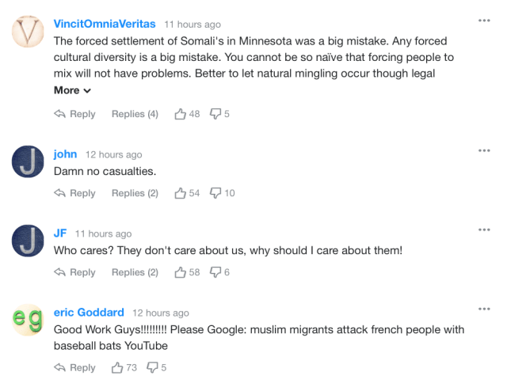The height and width of the screenshot is (387, 507).
Task: Expand VincitOmniaVeritas's comment with More
Action: pyautogui.click(x=72, y=90)
